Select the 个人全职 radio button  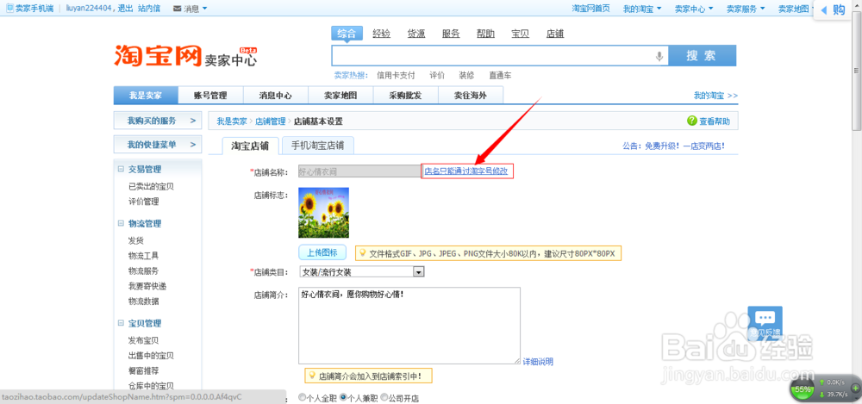click(x=302, y=397)
